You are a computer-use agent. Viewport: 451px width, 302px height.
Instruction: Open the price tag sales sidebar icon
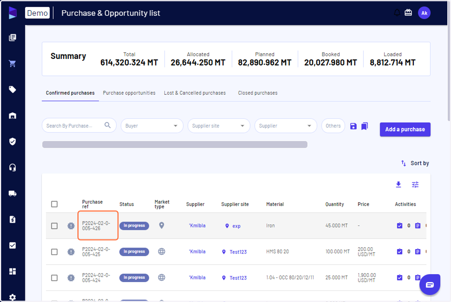[12, 89]
